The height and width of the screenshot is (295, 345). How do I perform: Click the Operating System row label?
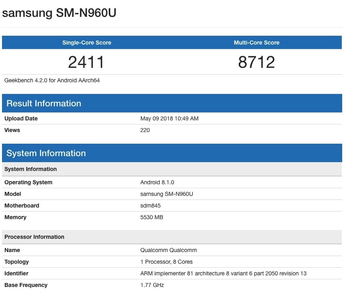pos(28,182)
